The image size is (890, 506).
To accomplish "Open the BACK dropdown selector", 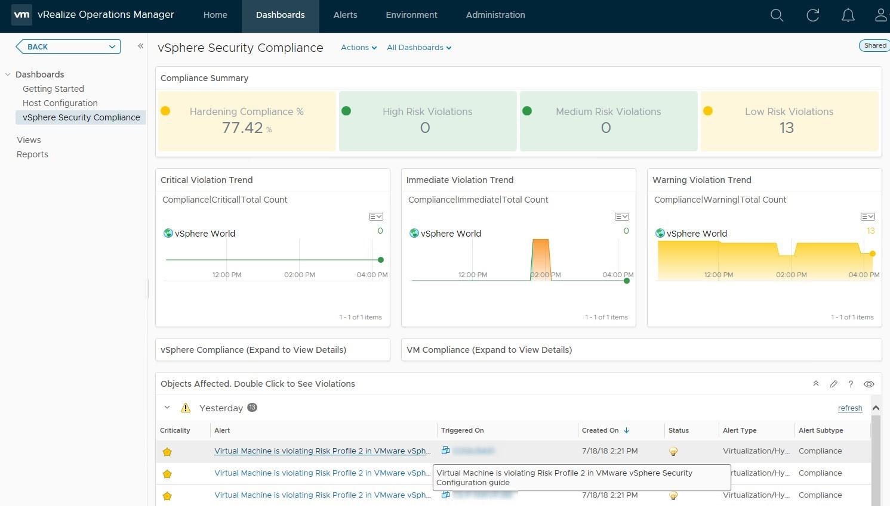I will (x=69, y=46).
